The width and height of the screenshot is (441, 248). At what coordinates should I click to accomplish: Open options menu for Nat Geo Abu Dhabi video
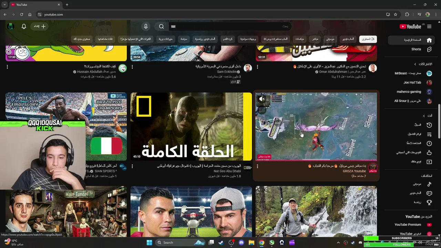click(132, 166)
